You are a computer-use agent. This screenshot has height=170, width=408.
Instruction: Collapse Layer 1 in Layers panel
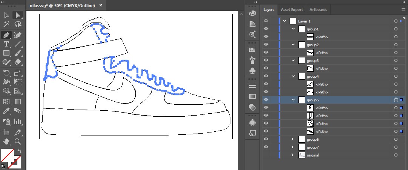click(285, 21)
